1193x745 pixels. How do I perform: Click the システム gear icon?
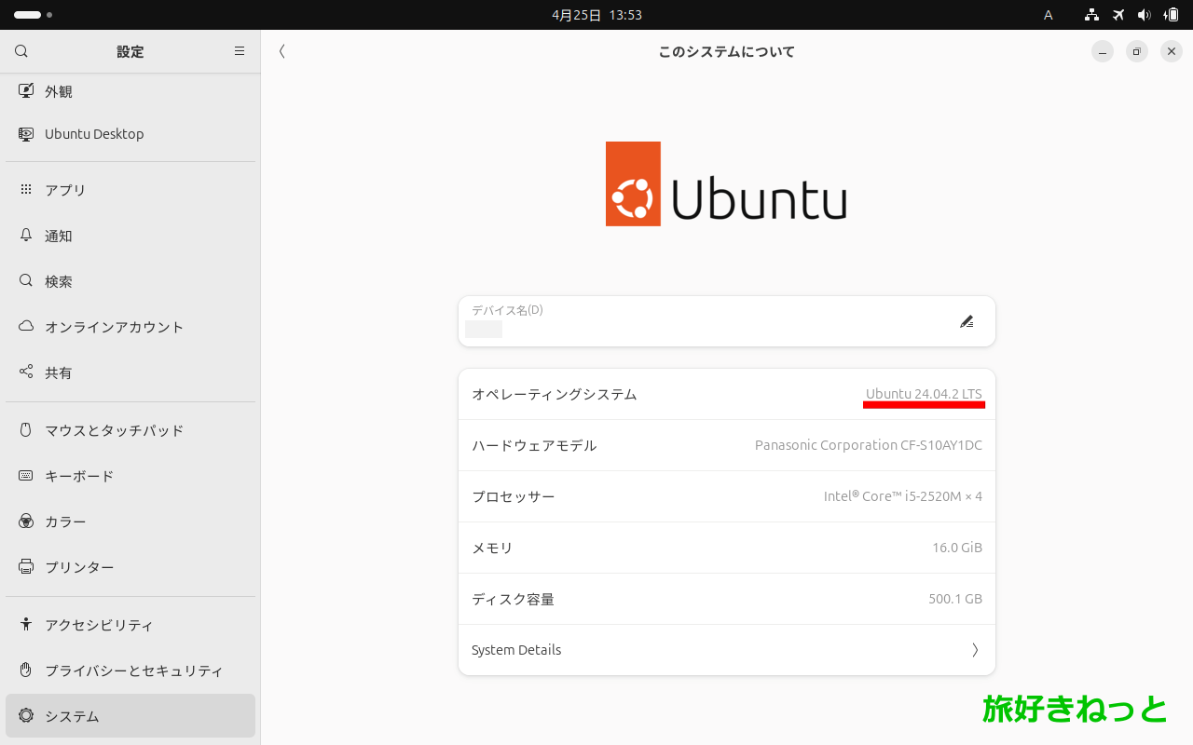coord(26,716)
